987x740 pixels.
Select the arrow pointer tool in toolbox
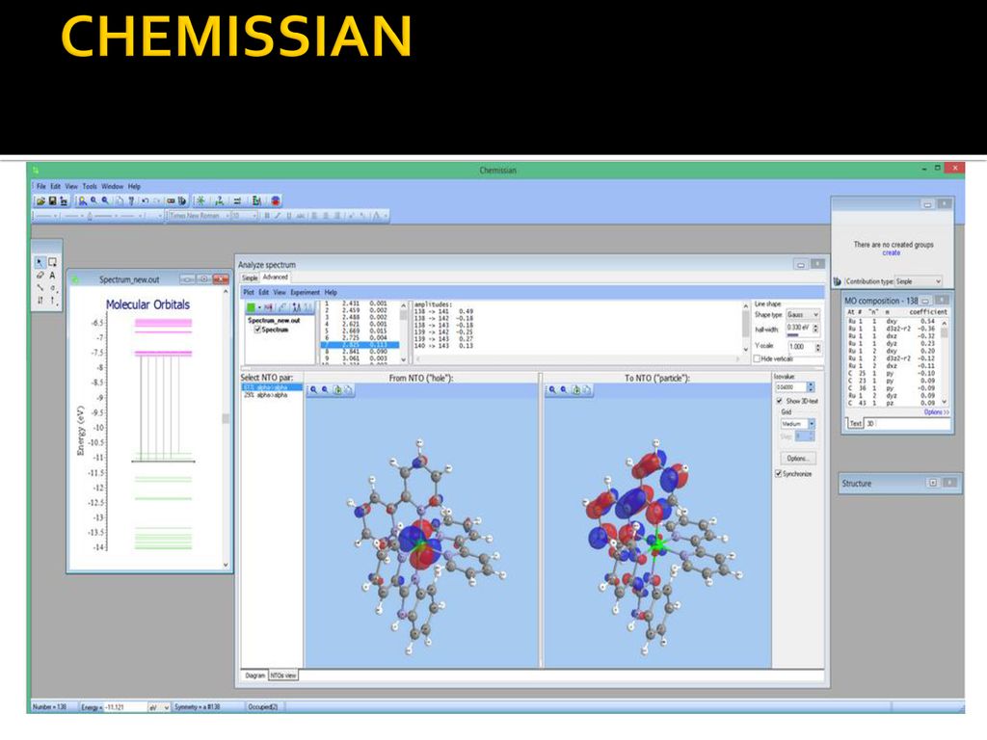click(40, 262)
